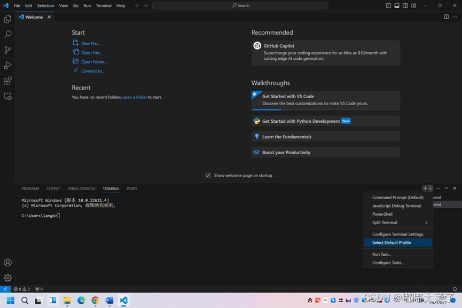Screen dimensions: 462x308
Task: Switch to the OUTPUT tab
Action: 53,188
